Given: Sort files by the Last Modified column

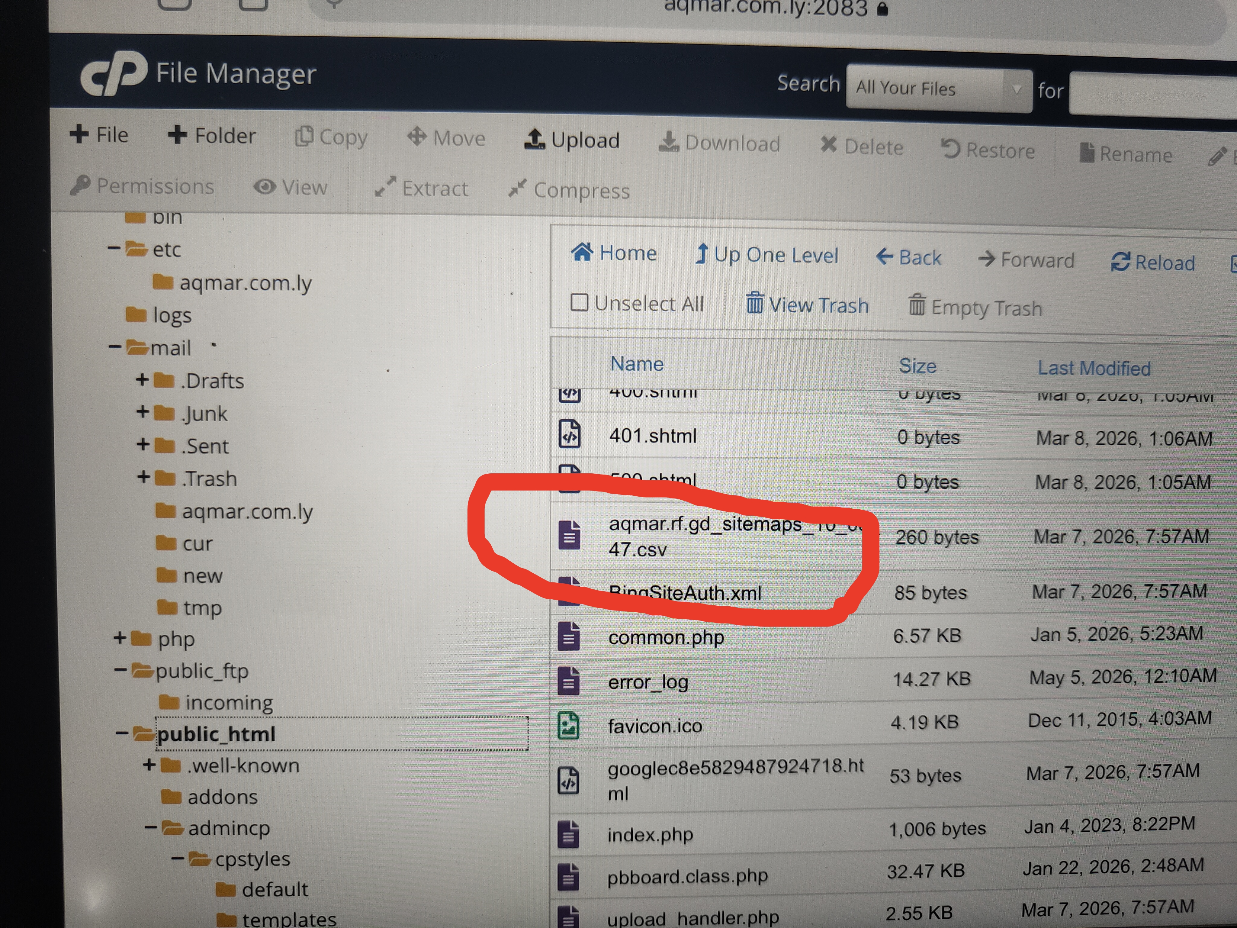Looking at the screenshot, I should 1094,368.
